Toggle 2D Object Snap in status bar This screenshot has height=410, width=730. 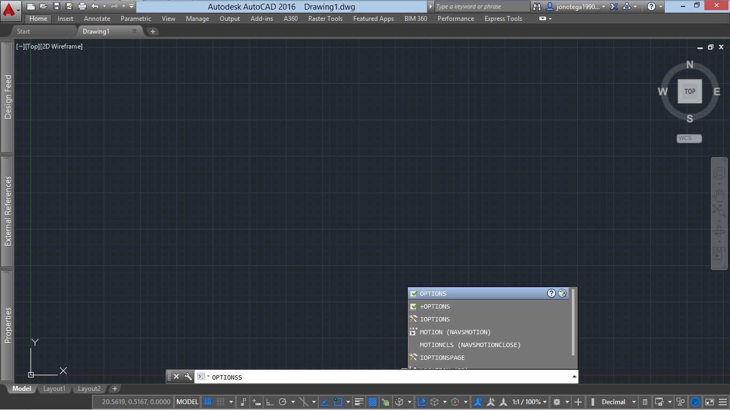[x=338, y=402]
